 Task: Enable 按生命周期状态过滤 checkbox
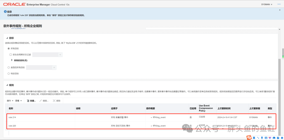11,54
